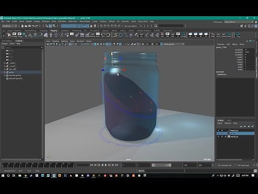Click the Save Scene icon
Screen dimensions: 258x194
[30, 26]
